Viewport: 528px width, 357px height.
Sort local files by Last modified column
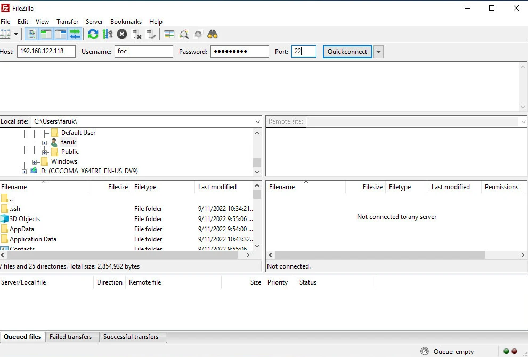[217, 187]
